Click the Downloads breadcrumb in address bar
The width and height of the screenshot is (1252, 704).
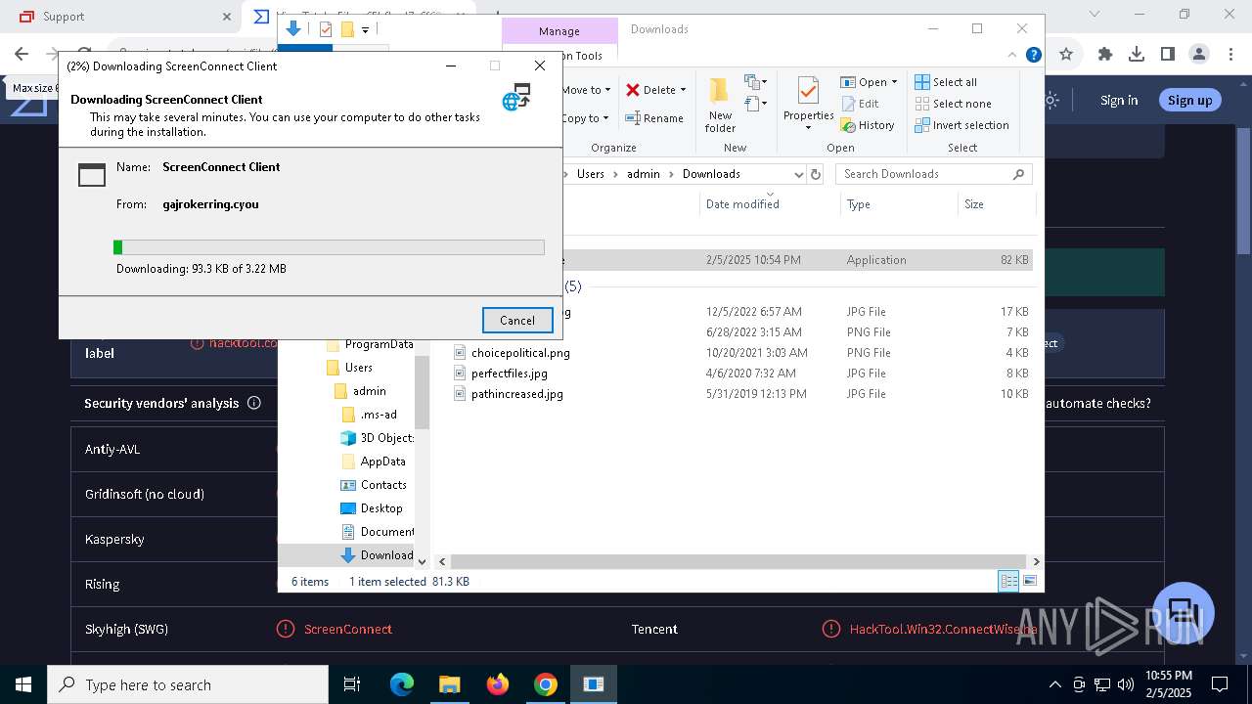[x=711, y=174]
